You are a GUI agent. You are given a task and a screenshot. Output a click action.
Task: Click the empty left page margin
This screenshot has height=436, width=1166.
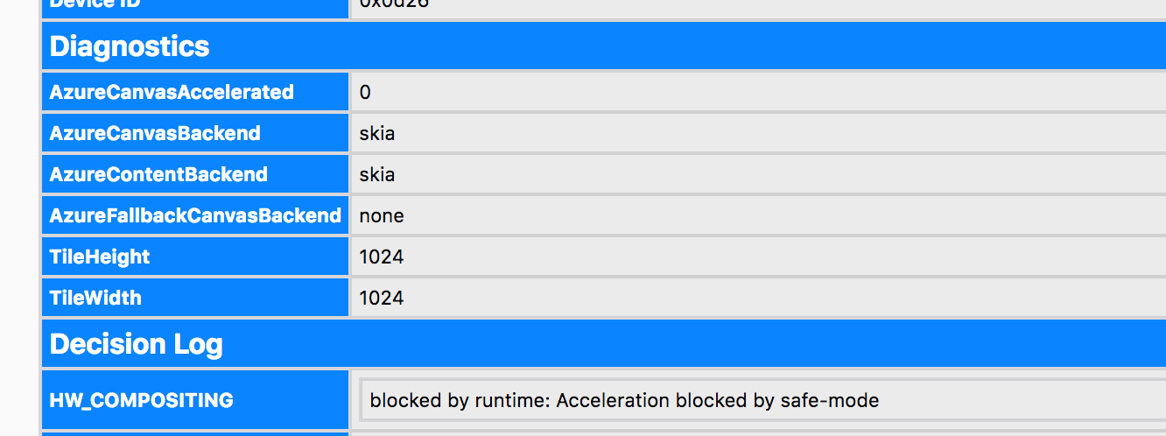point(19,219)
